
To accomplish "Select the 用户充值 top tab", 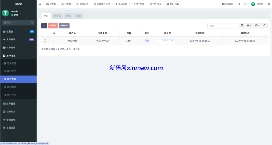I will (x=173, y=4).
